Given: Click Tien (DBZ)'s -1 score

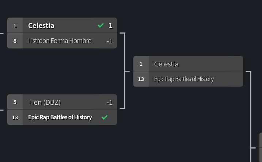Looking at the screenshot, I should click(109, 103).
